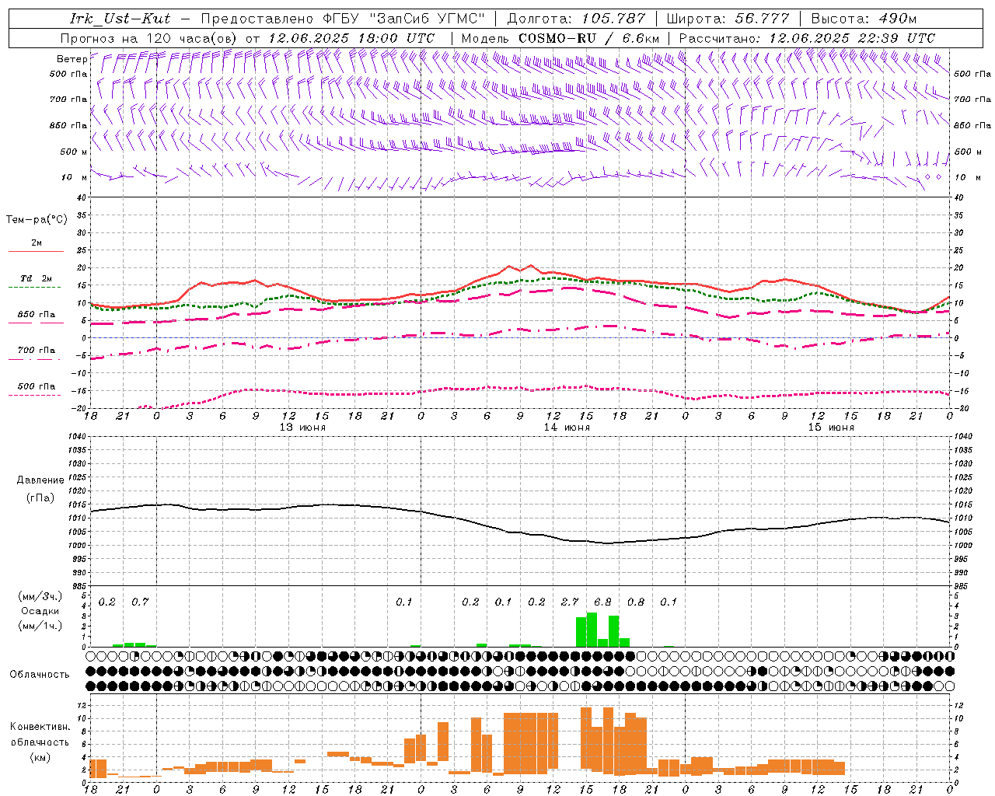The width and height of the screenshot is (995, 796).
Task: Click the (мм/1ч.) precipitation unit label
Action: click(40, 626)
